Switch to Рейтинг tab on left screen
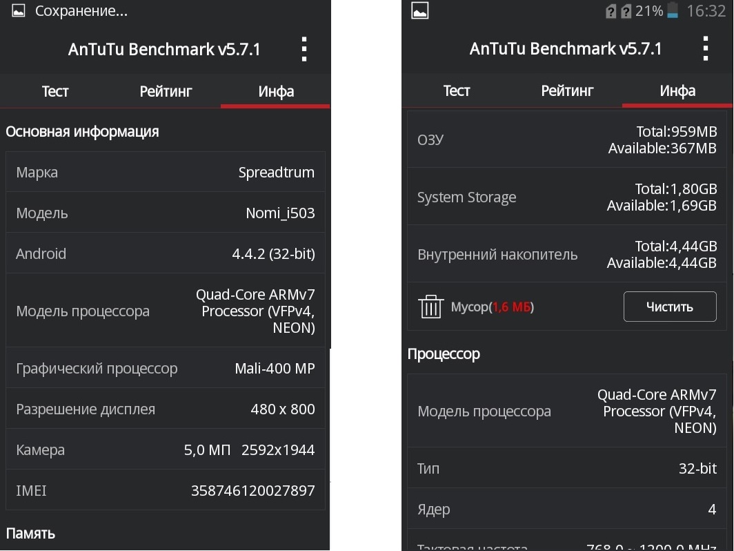Viewport: 734px width, 551px height. click(x=166, y=91)
